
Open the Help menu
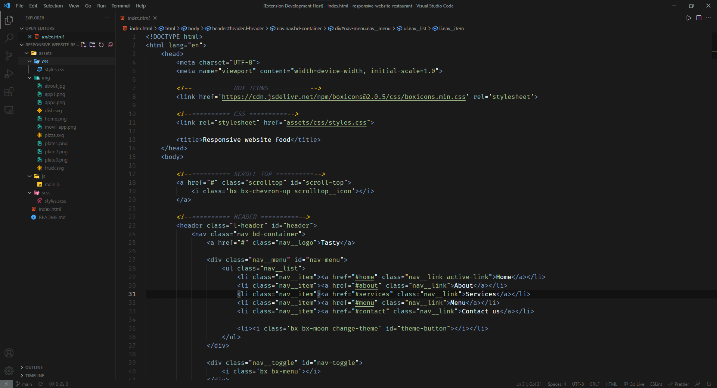point(140,6)
